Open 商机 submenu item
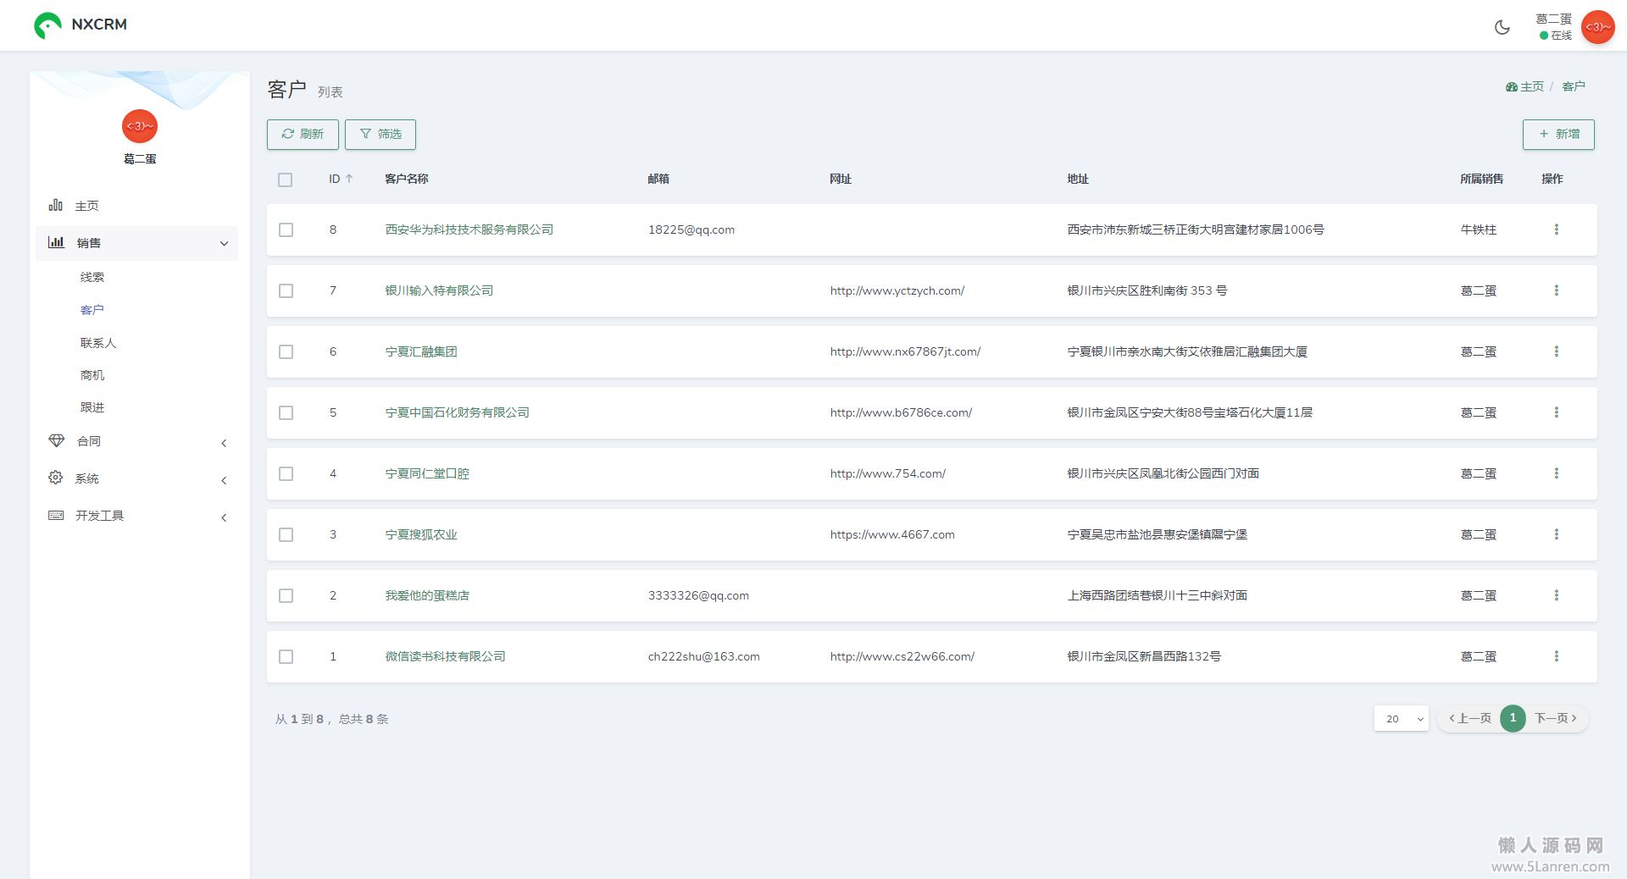The width and height of the screenshot is (1627, 879). click(92, 375)
